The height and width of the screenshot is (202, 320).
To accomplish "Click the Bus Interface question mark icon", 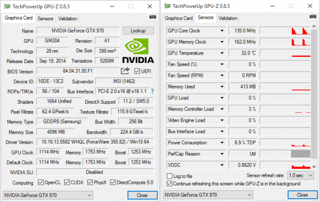I will click(x=152, y=91).
